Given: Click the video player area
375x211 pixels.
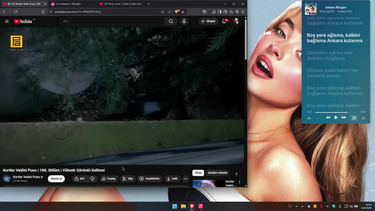Looking at the screenshot, I should 122,96.
